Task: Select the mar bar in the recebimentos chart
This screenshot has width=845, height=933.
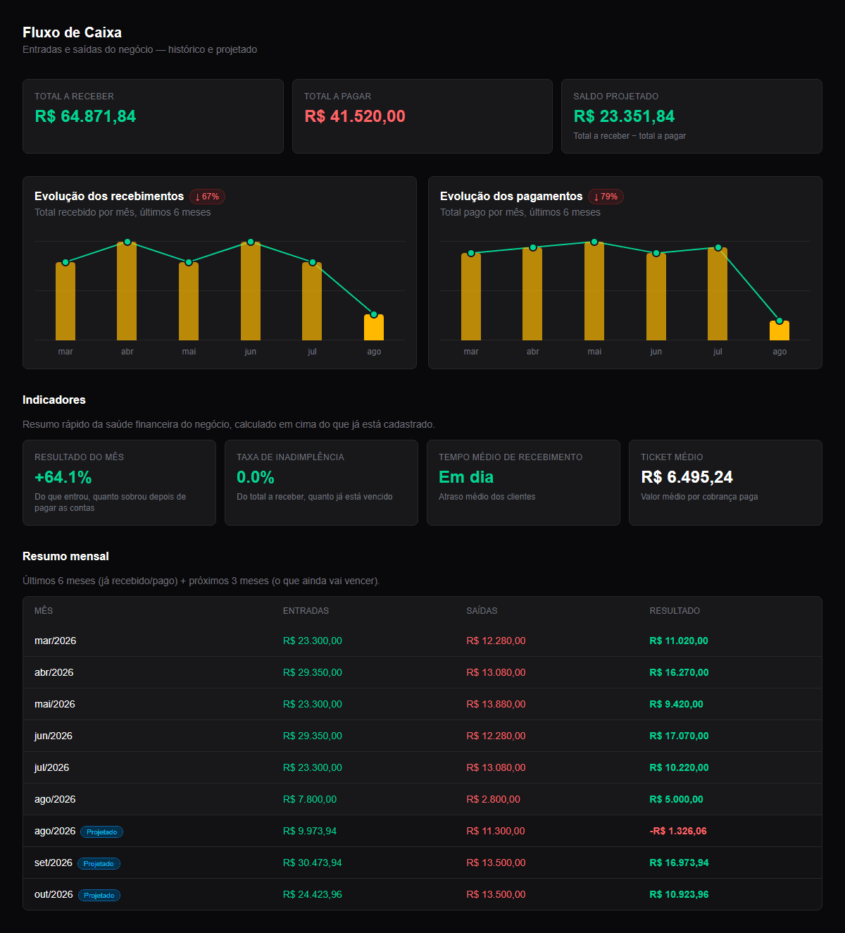Action: point(65,302)
